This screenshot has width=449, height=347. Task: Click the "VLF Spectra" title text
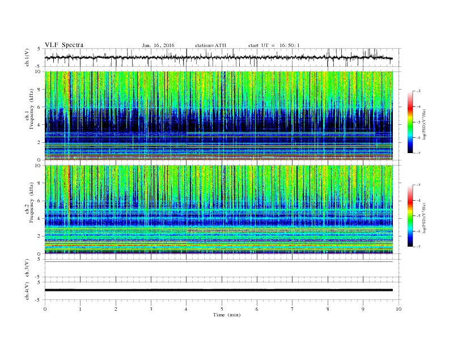[64, 45]
